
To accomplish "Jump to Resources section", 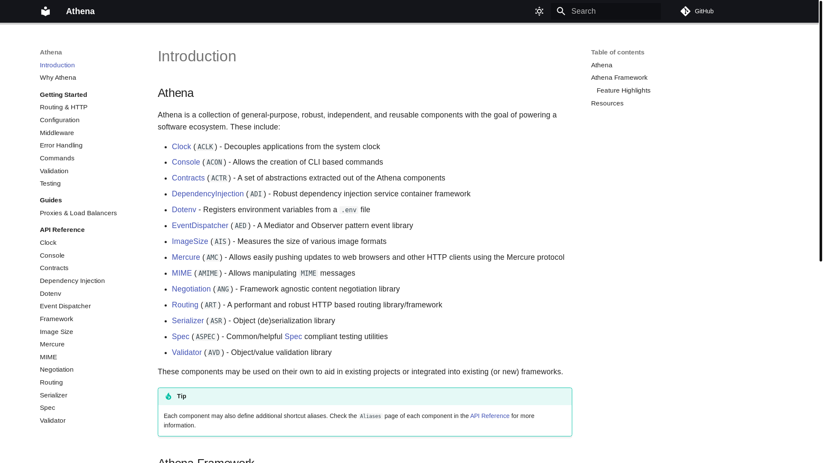I will tap(607, 103).
